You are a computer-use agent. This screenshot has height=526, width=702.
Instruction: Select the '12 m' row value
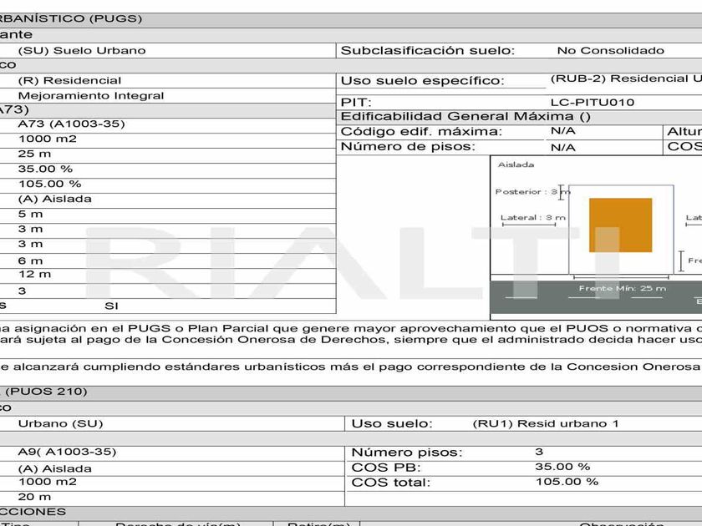click(x=34, y=274)
